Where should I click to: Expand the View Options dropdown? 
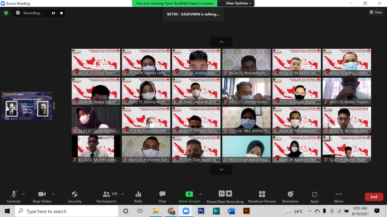click(x=239, y=3)
